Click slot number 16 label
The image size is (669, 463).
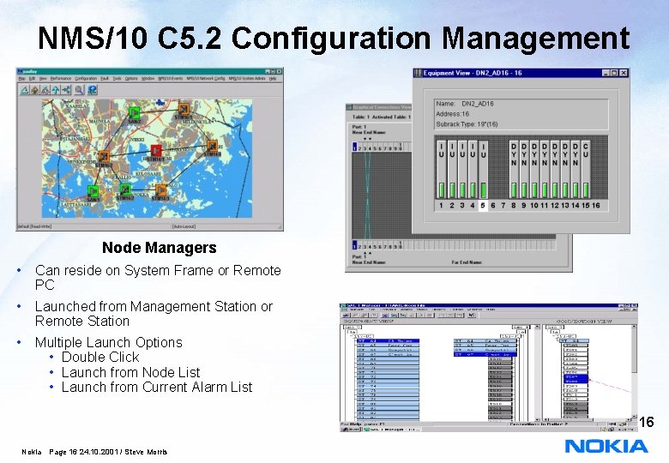pyautogui.click(x=596, y=206)
